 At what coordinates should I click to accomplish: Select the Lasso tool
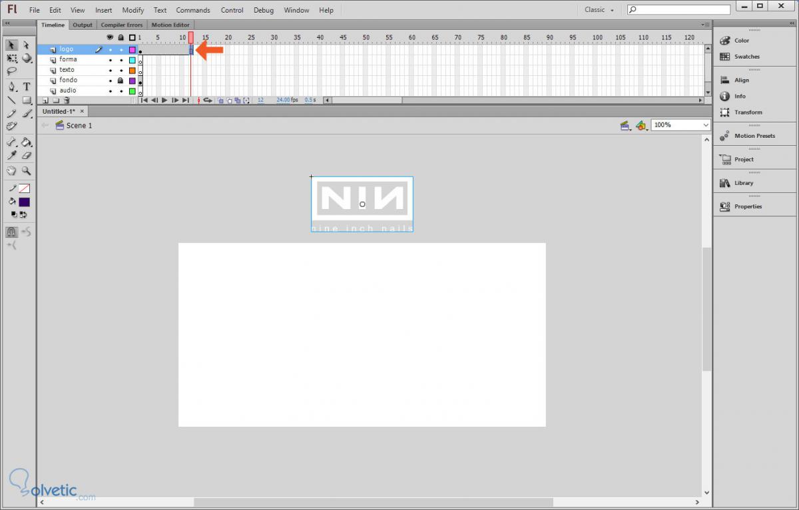(x=11, y=71)
